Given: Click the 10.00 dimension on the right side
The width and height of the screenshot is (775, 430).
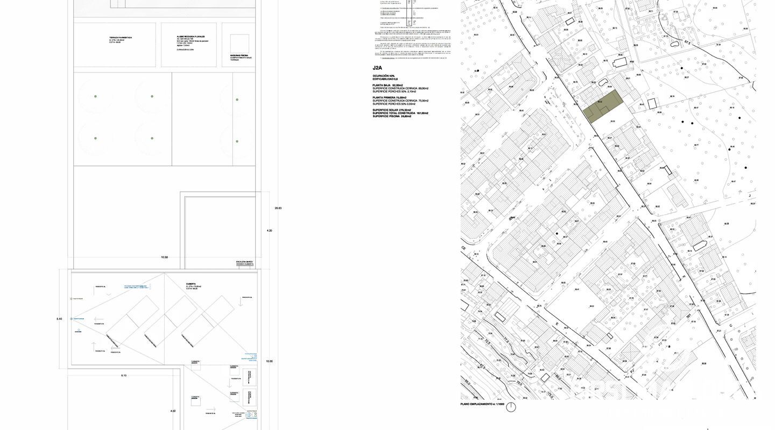Looking at the screenshot, I should [269, 361].
